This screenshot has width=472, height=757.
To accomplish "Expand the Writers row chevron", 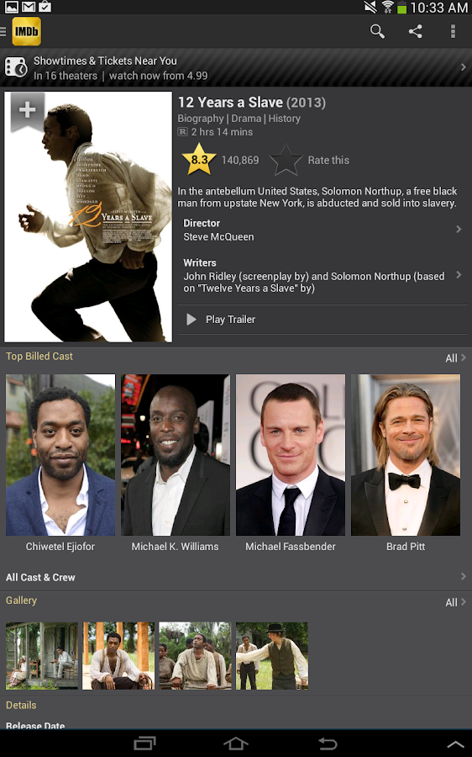I will point(459,275).
